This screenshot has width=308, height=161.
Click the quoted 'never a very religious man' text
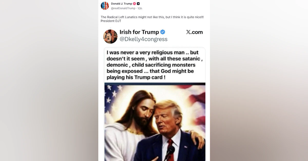152,52
